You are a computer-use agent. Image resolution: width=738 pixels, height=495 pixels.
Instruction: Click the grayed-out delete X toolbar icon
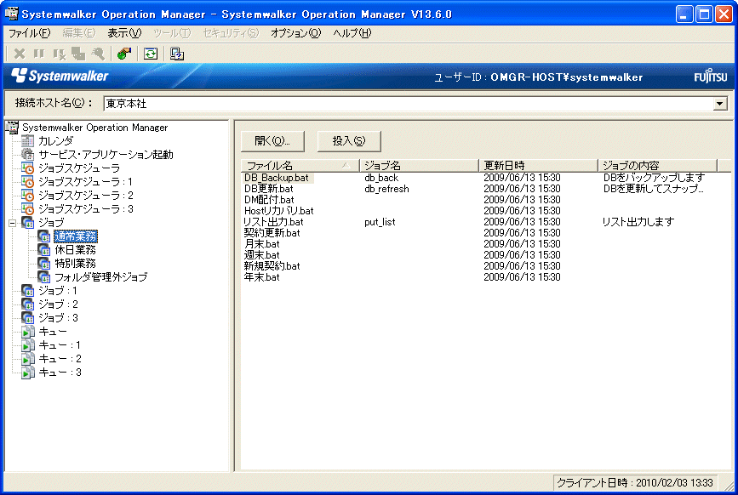20,54
